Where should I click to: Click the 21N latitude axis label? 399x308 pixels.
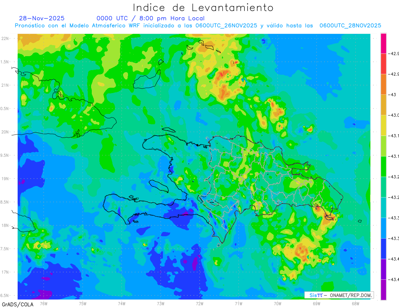6,85
